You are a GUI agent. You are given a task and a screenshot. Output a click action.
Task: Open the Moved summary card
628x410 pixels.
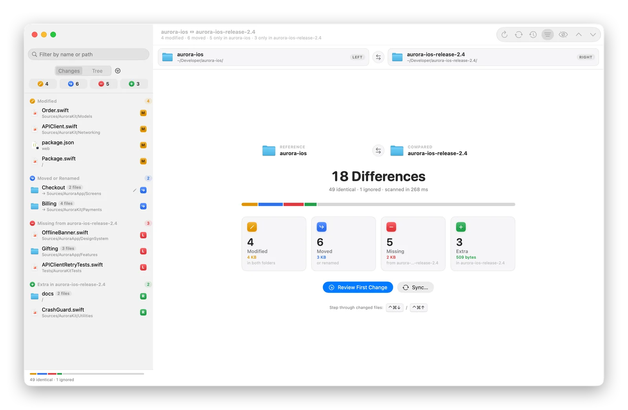click(343, 244)
